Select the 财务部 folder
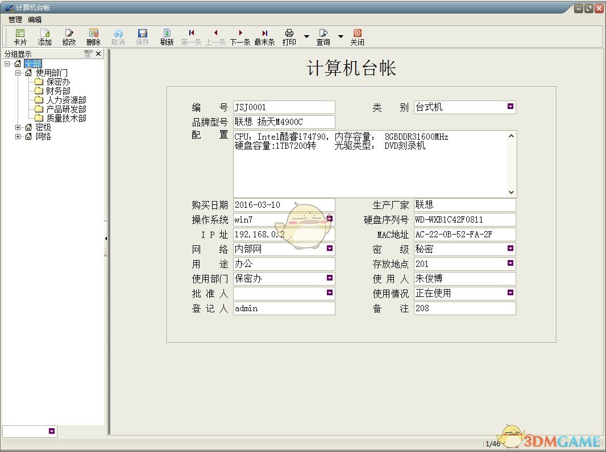606x452 pixels. [x=58, y=91]
